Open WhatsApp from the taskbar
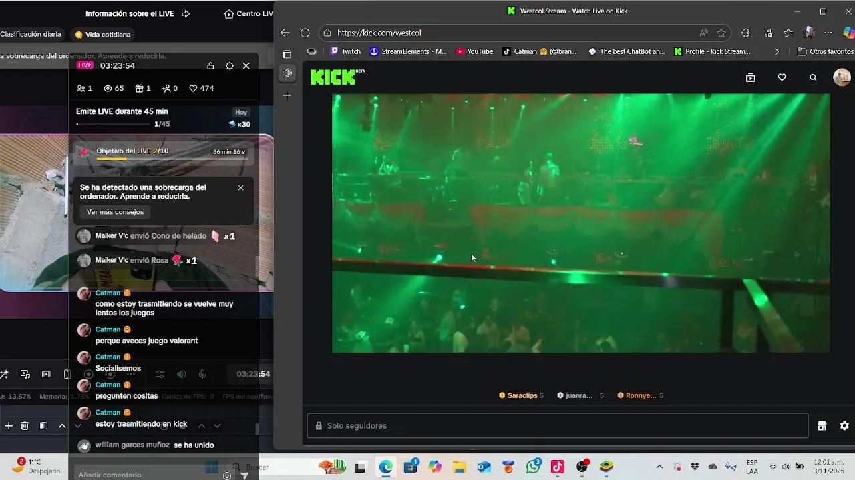Screen dimensions: 855x480 533,467
